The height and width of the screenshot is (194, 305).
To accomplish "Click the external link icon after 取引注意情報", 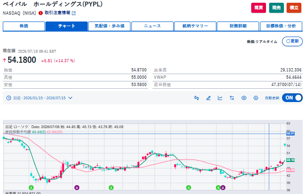I will coord(73,13).
